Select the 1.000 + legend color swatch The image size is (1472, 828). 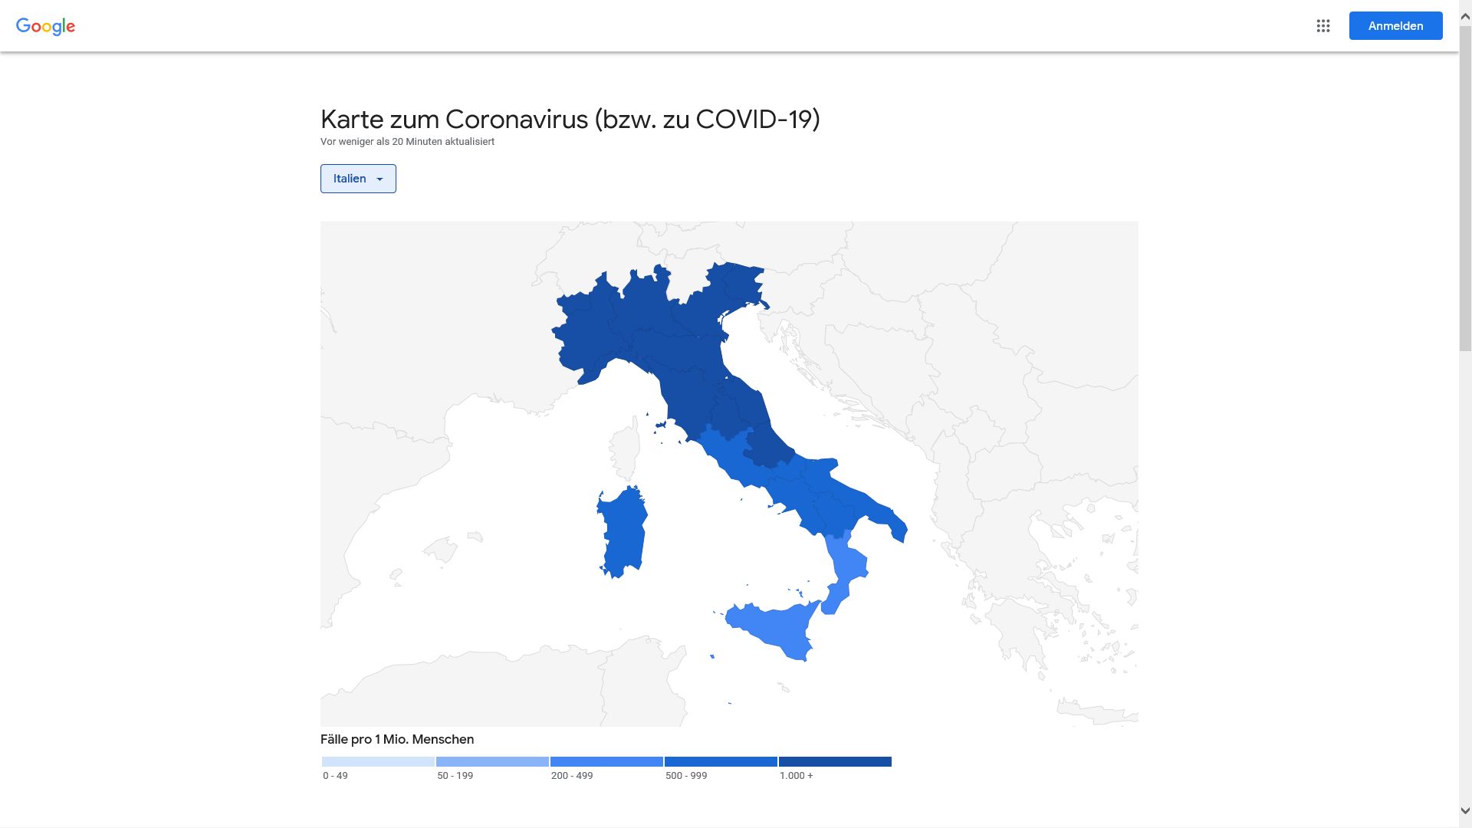(835, 761)
